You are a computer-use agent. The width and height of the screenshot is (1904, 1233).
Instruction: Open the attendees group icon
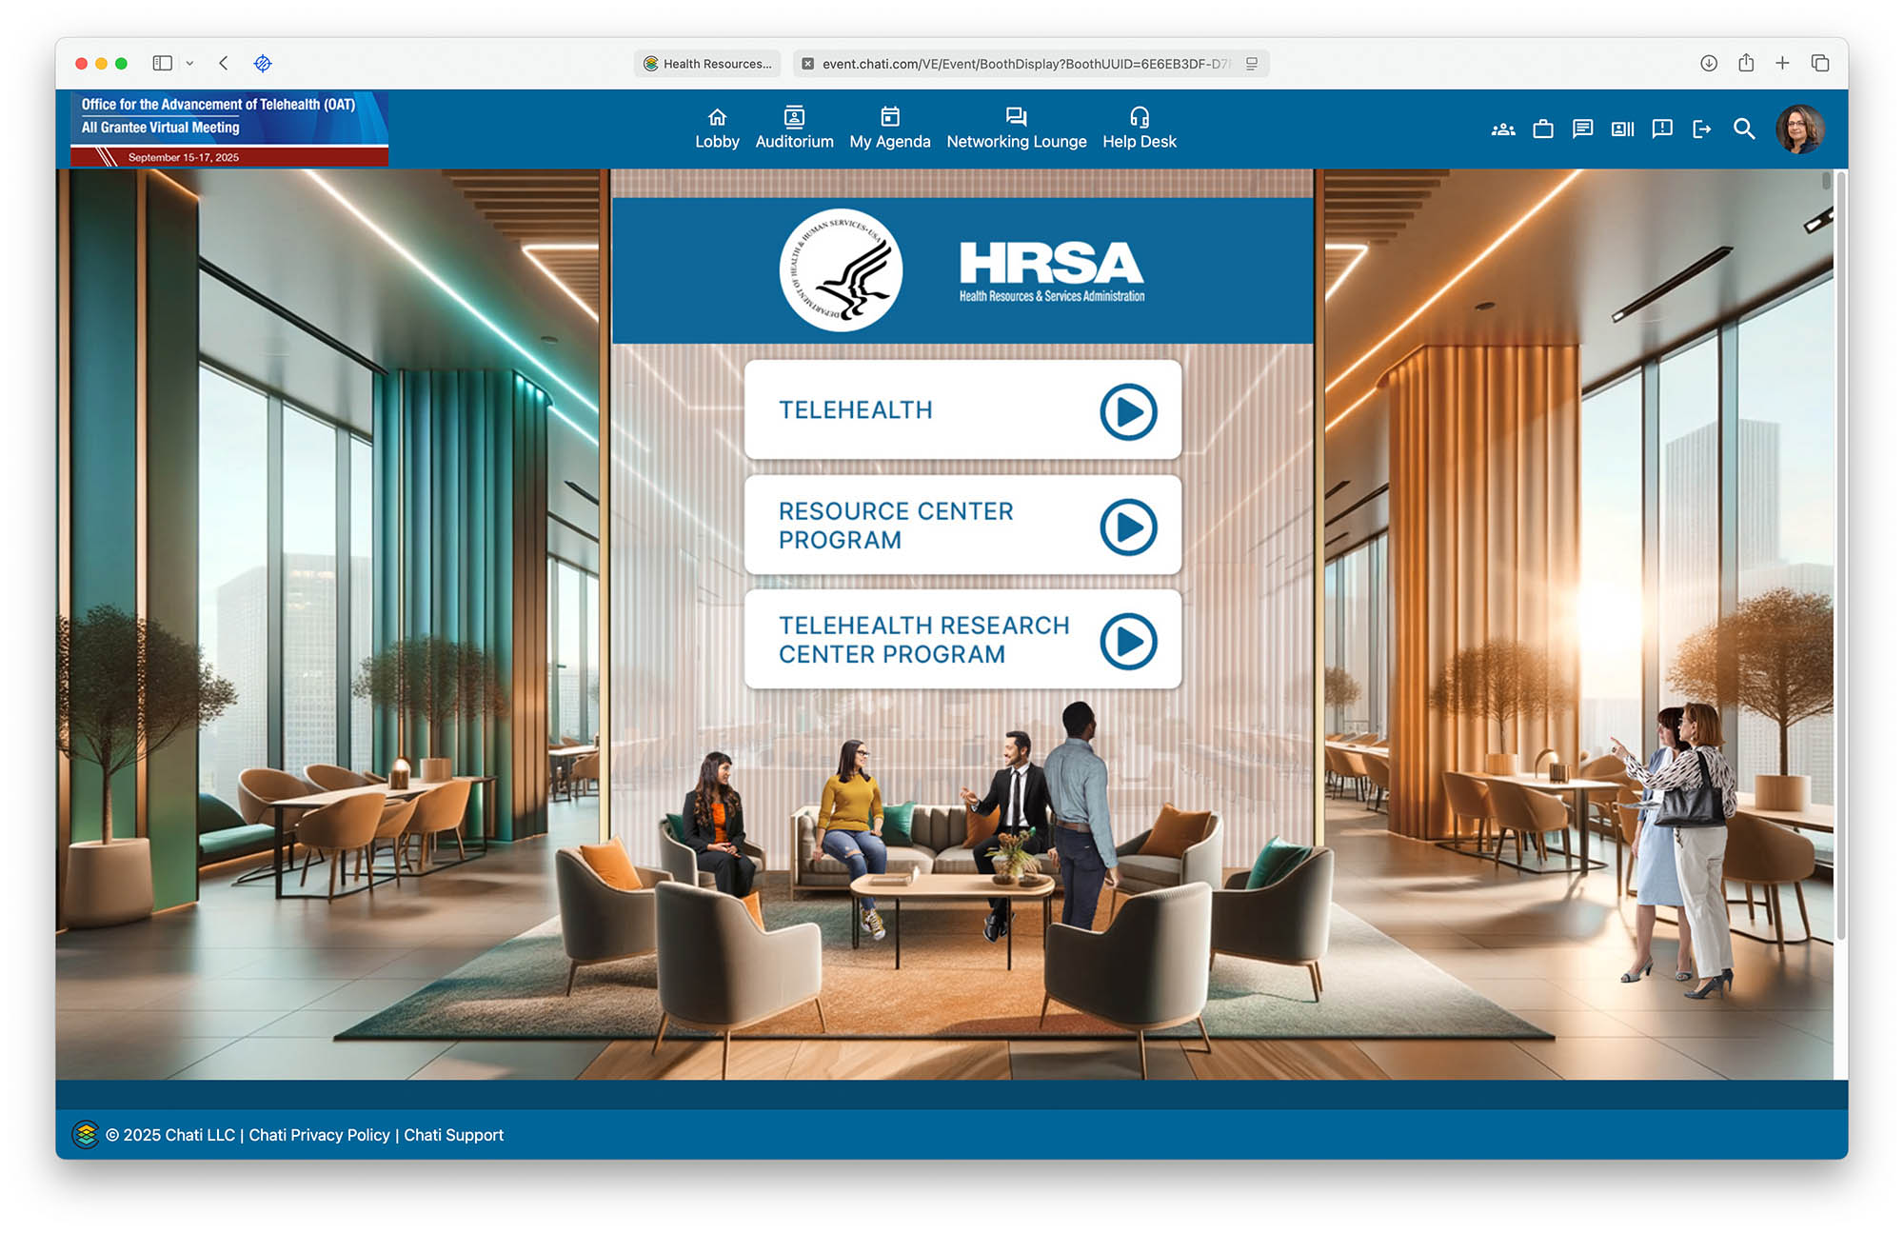[1502, 129]
